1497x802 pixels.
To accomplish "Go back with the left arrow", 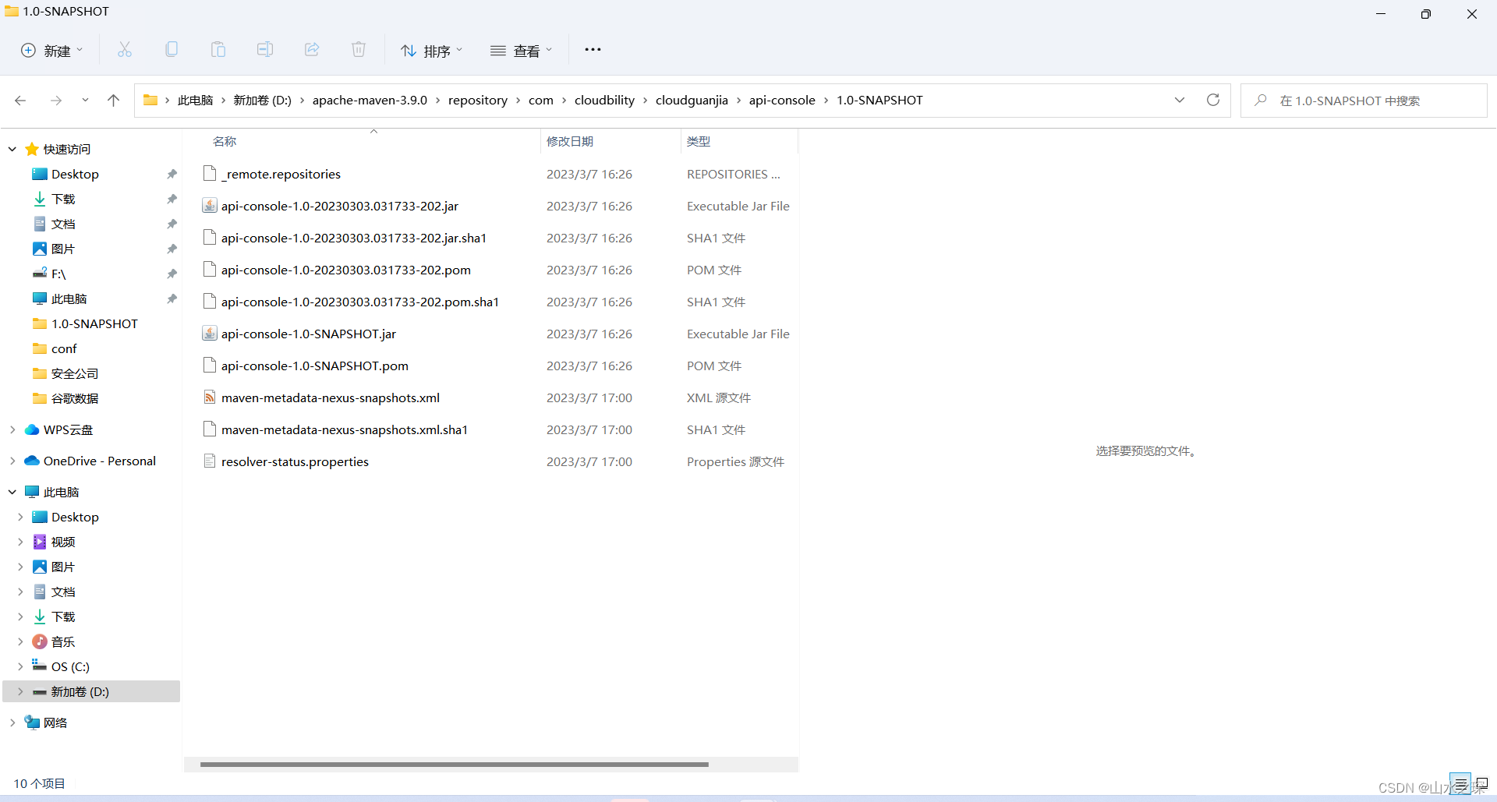I will 20,101.
